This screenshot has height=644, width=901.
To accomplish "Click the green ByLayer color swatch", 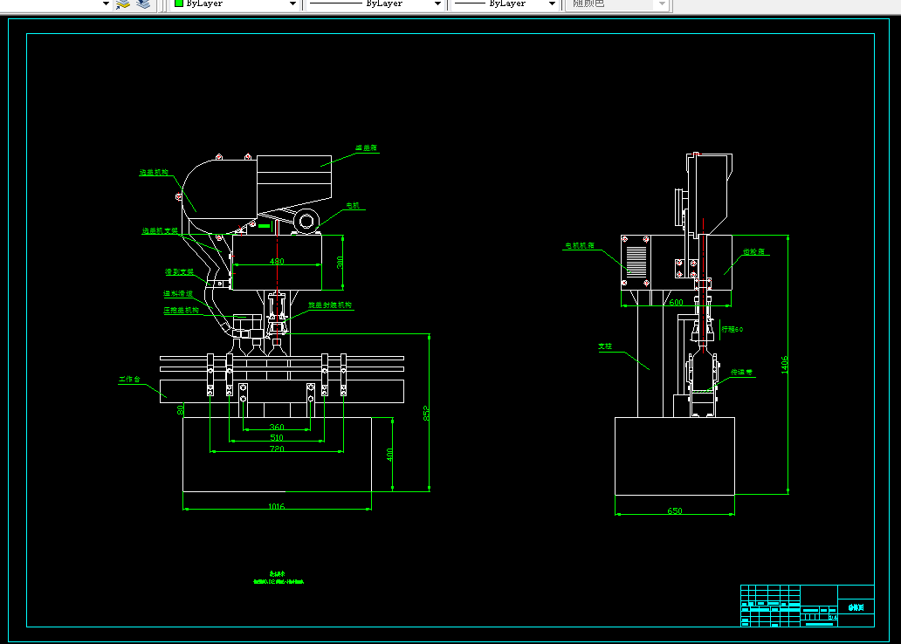I will click(179, 3).
